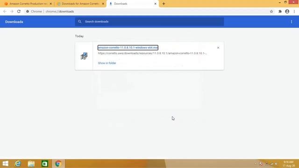The height and width of the screenshot is (168, 299).
Task: Open the Chrome three-dot menu
Action: [x=294, y=11]
